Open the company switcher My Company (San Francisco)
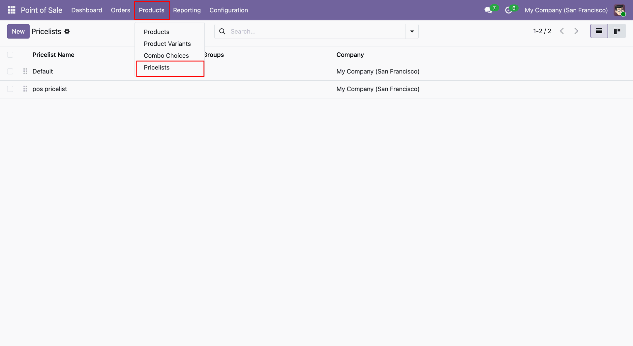The image size is (633, 346). [x=566, y=10]
